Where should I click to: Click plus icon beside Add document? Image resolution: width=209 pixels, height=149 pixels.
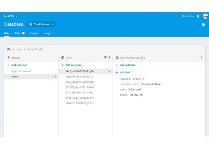(62, 65)
